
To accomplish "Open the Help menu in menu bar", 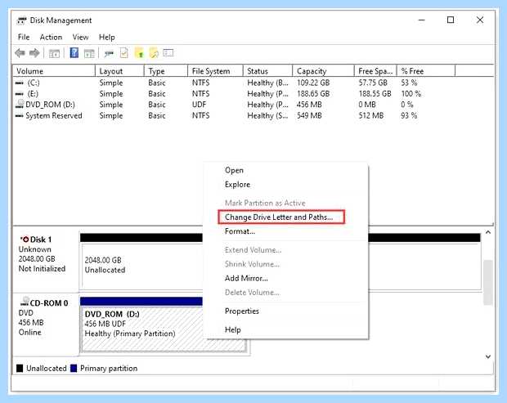I will (106, 37).
